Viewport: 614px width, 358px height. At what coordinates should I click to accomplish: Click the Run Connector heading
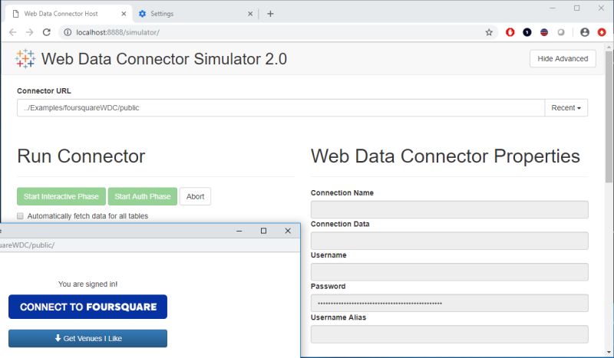[81, 156]
